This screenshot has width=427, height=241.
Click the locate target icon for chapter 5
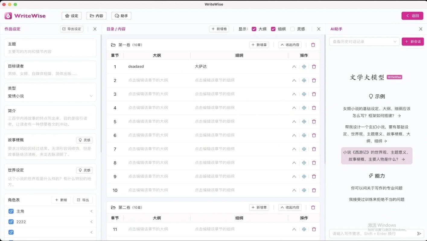[304, 121]
